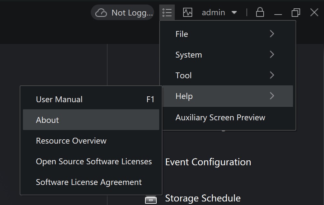This screenshot has height=205, width=324.
Task: Open the System menu item
Action: (x=189, y=55)
